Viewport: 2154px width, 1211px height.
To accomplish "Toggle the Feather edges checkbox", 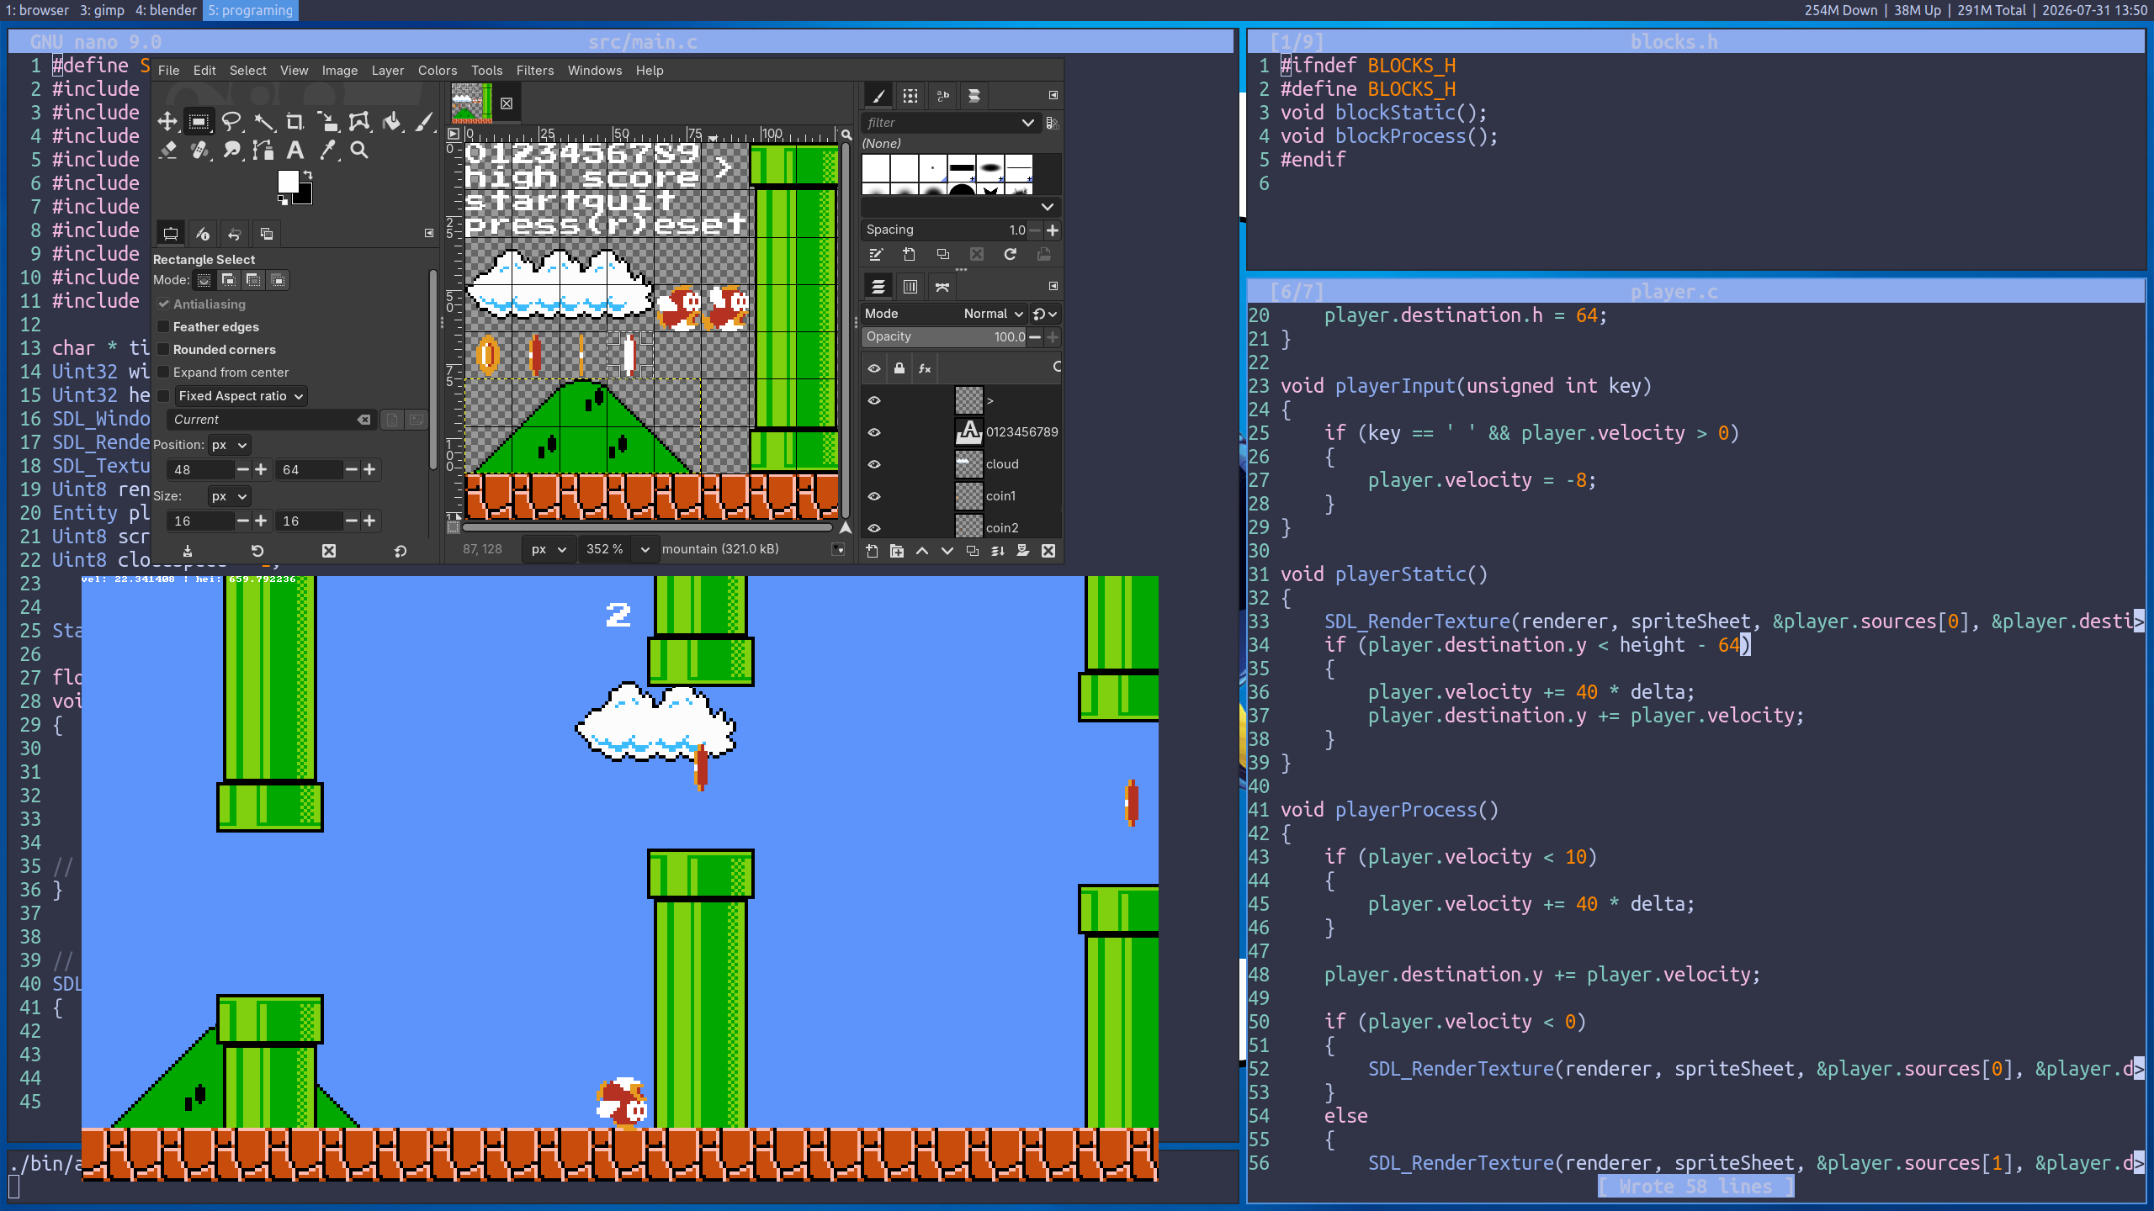I will [164, 327].
